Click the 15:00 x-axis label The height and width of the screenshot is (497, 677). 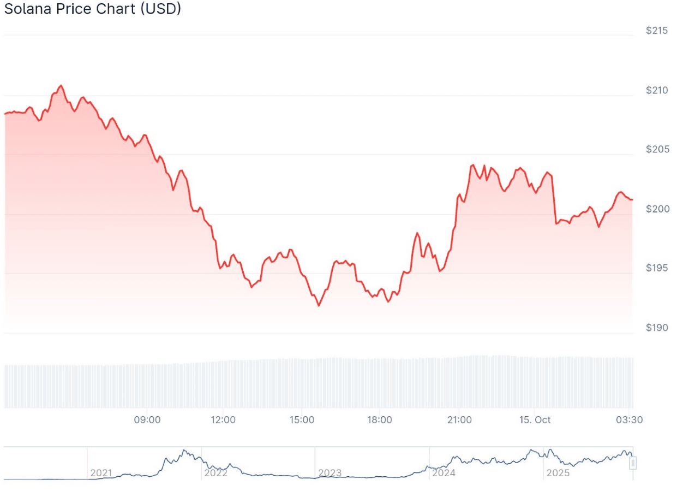pos(302,420)
